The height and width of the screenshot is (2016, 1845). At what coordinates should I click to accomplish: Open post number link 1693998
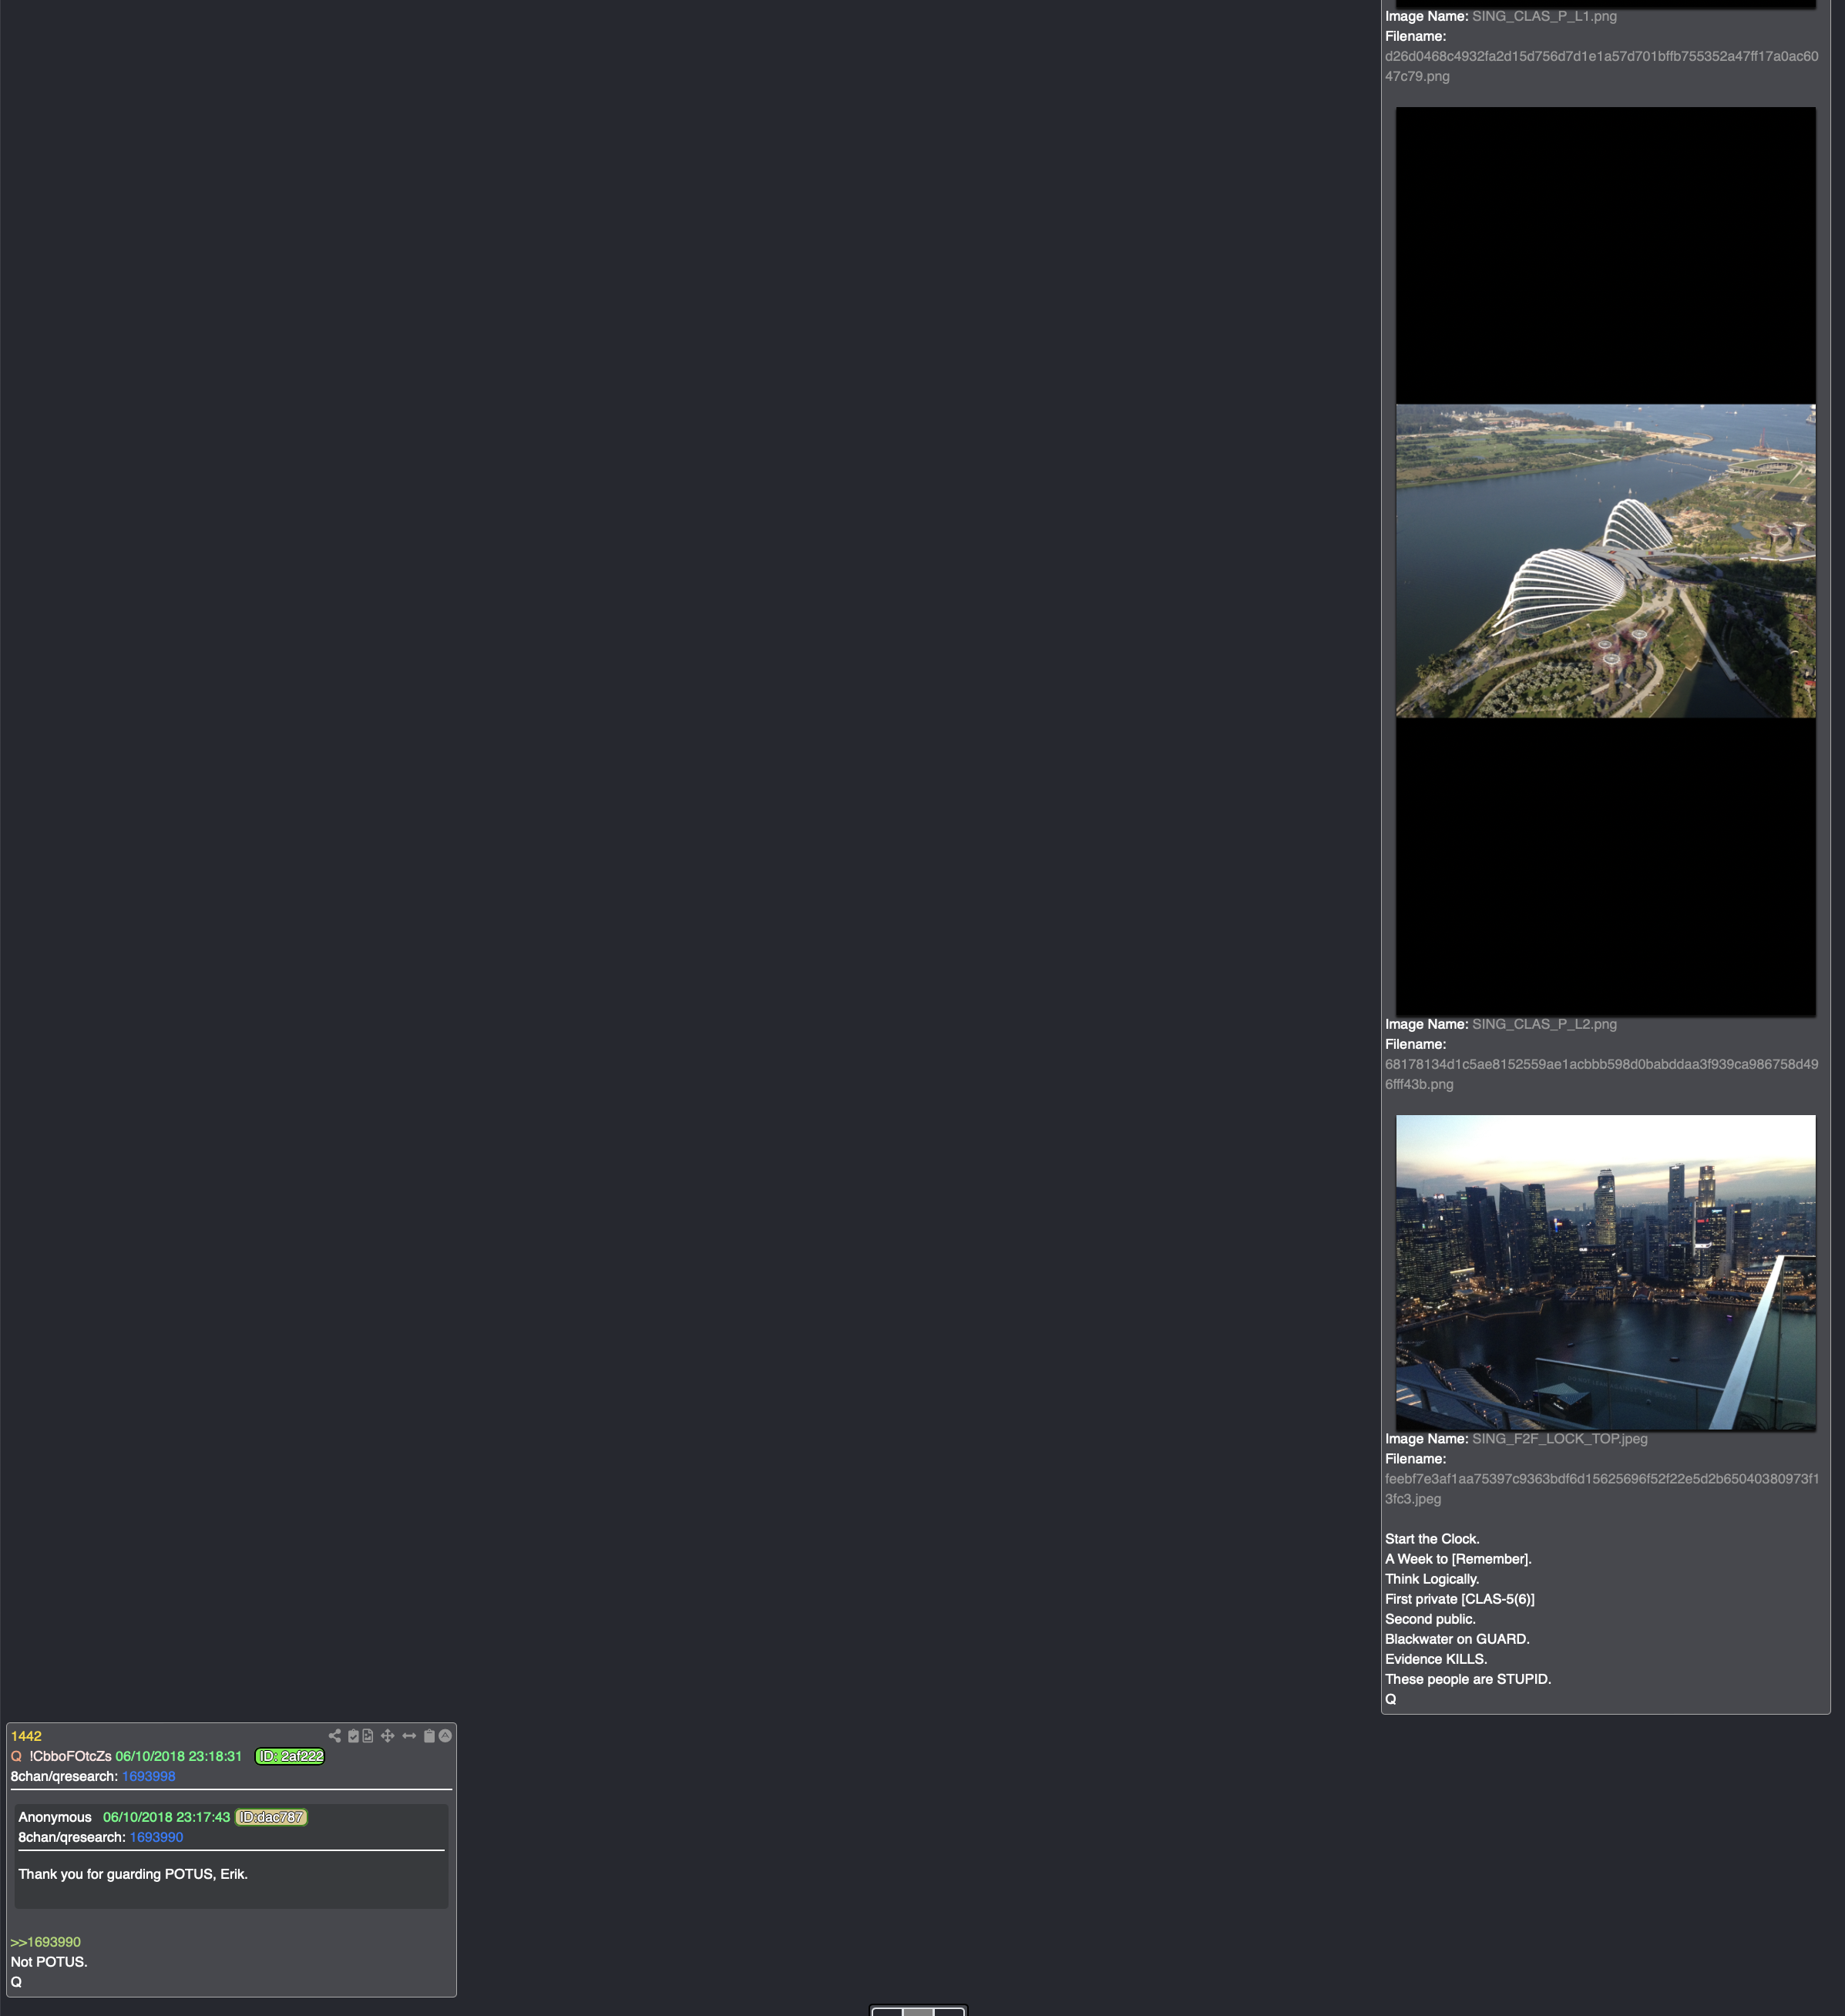coord(149,1776)
